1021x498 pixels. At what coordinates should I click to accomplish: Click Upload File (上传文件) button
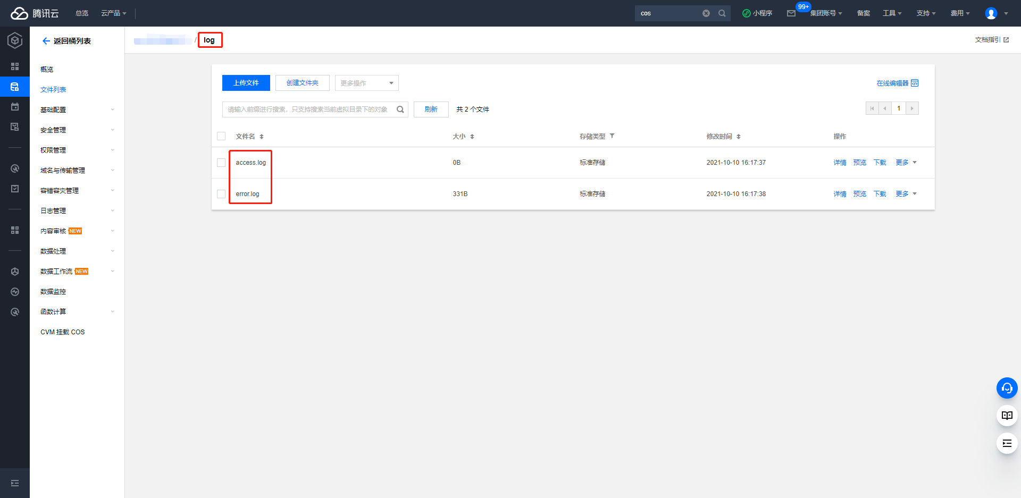[246, 83]
